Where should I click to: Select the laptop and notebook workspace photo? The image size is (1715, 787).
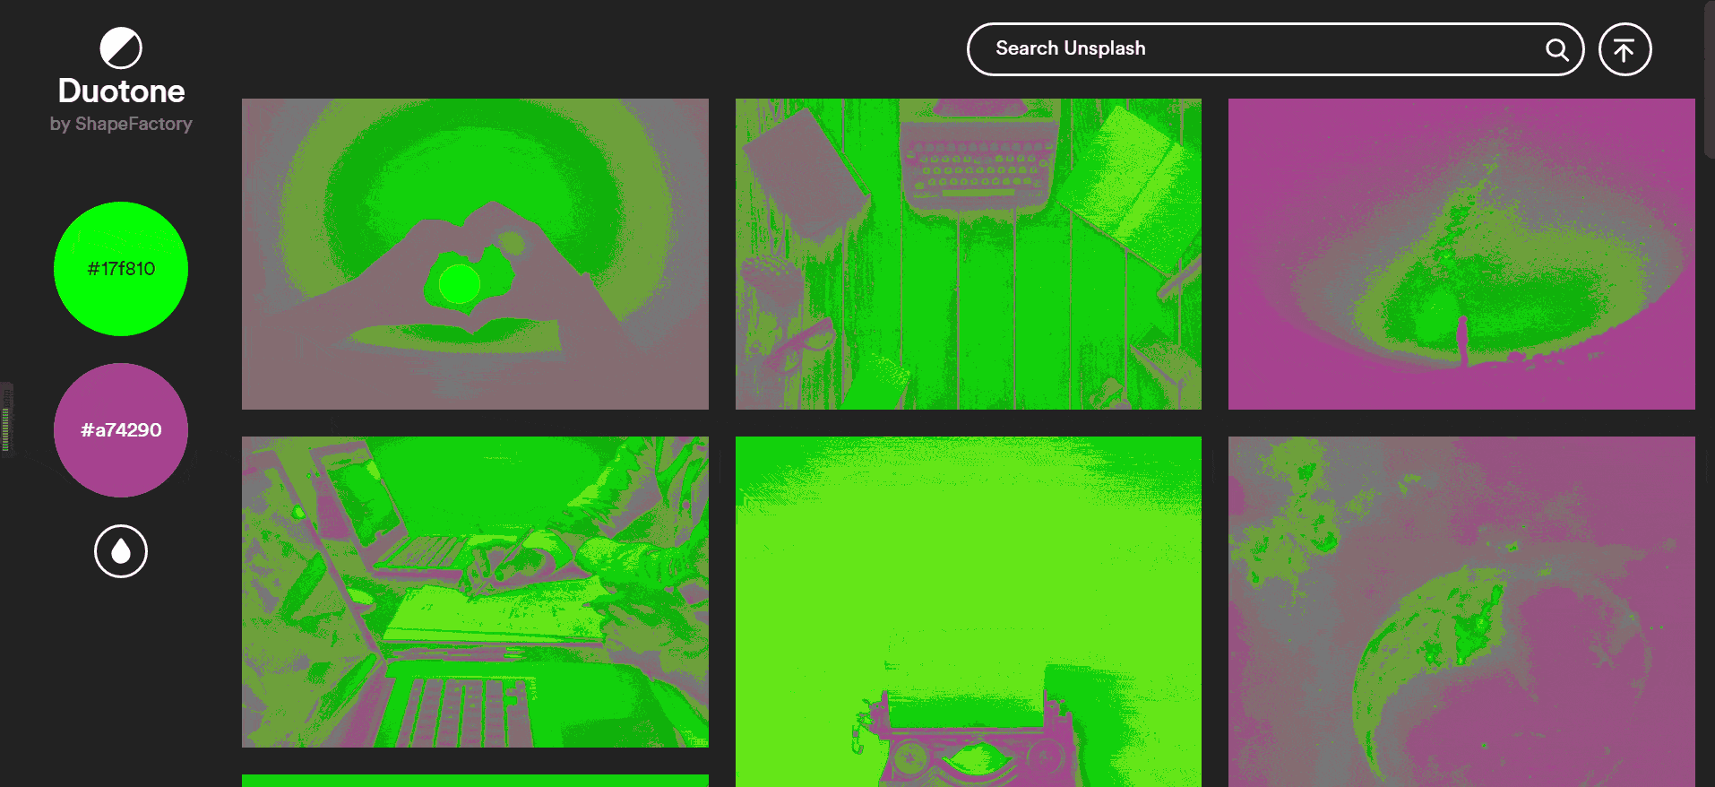click(x=475, y=592)
